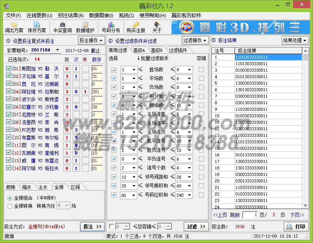
Task: Select the 全排转换 radio option
Action: [x=10, y=206]
